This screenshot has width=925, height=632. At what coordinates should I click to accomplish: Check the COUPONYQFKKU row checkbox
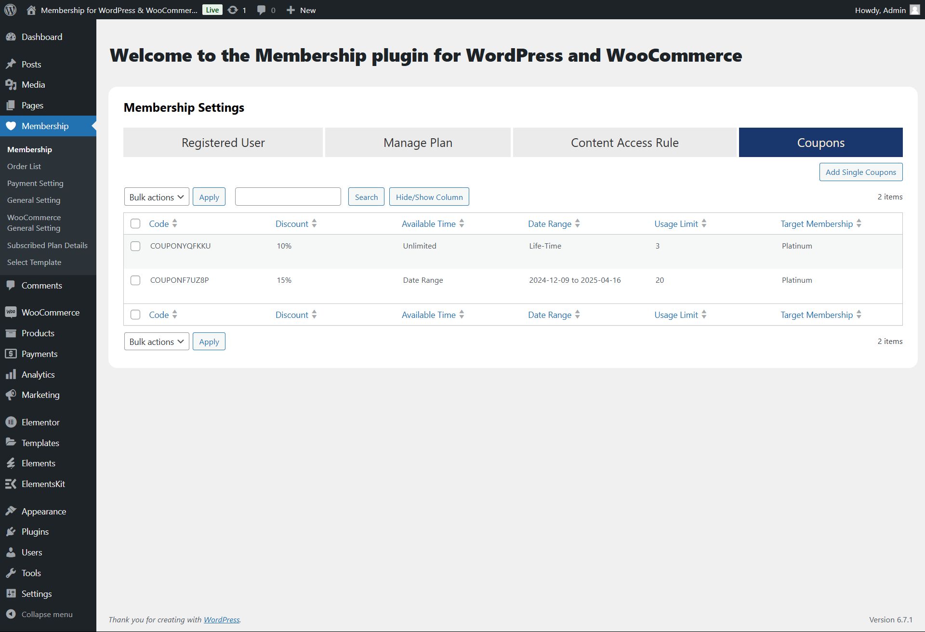[135, 246]
